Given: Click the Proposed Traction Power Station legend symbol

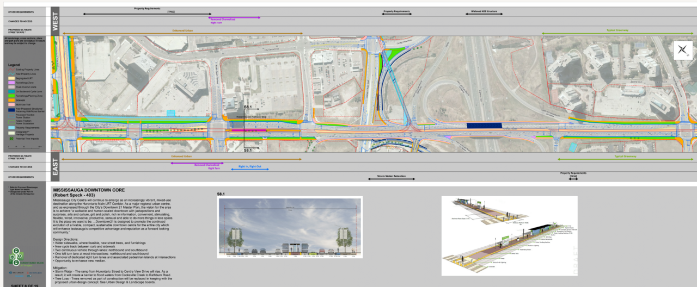Looking at the screenshot, I should click(x=10, y=116).
